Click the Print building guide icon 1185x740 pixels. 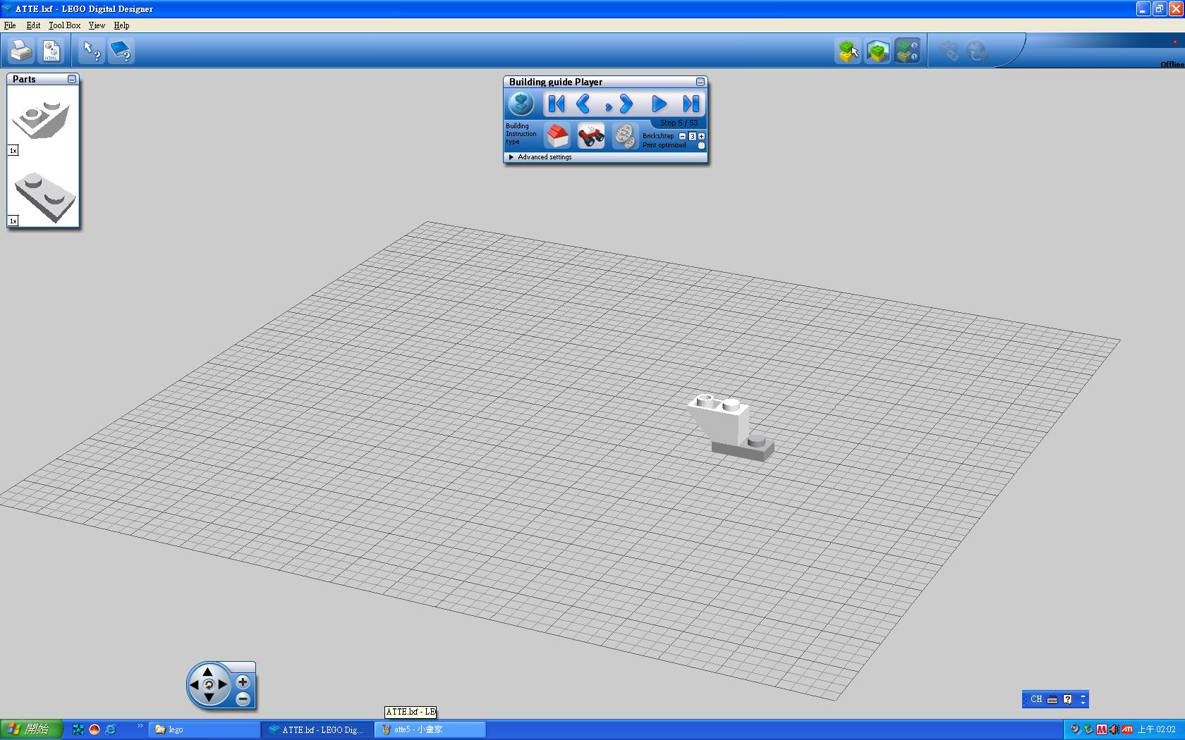tap(21, 51)
